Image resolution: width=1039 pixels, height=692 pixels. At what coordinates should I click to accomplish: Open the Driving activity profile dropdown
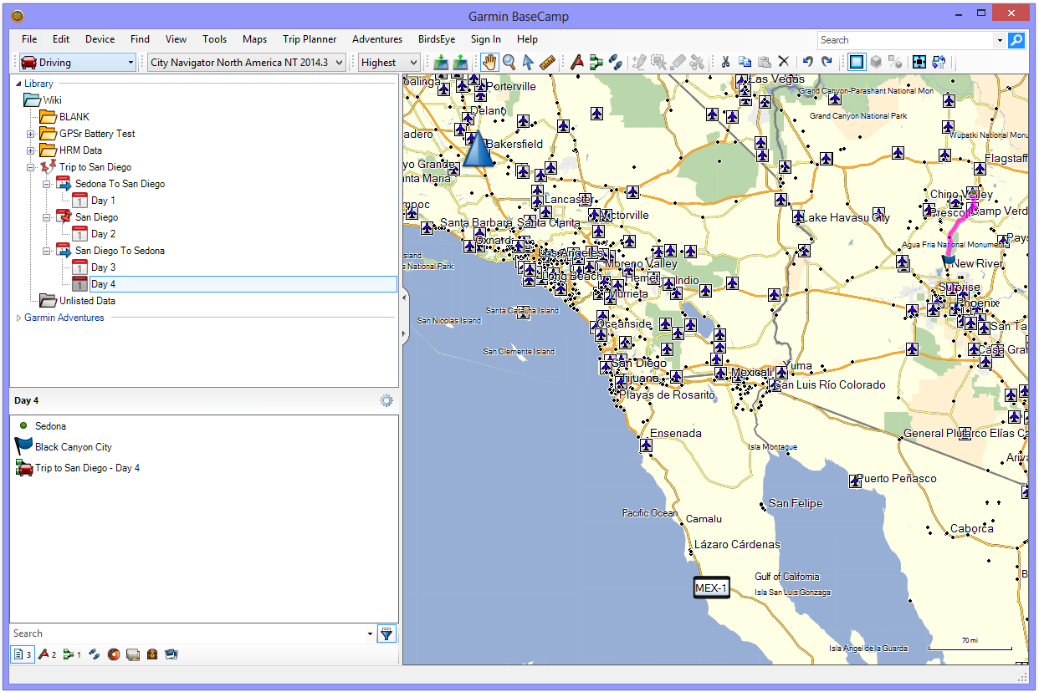coord(77,63)
